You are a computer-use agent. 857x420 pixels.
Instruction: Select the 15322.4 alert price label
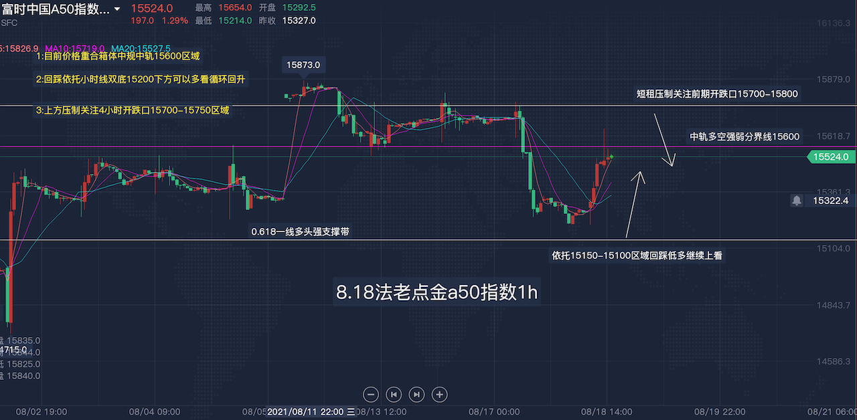830,200
